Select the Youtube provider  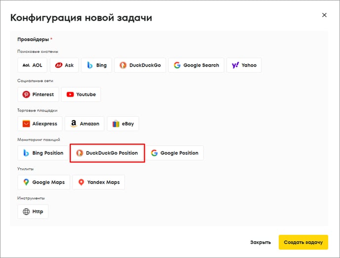[x=81, y=94]
